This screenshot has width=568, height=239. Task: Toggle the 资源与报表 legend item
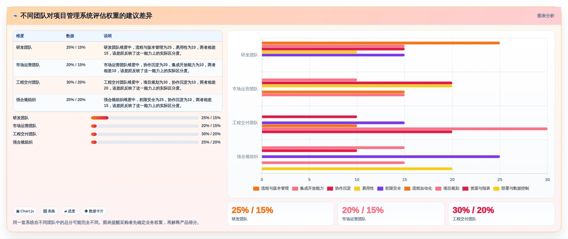476,189
